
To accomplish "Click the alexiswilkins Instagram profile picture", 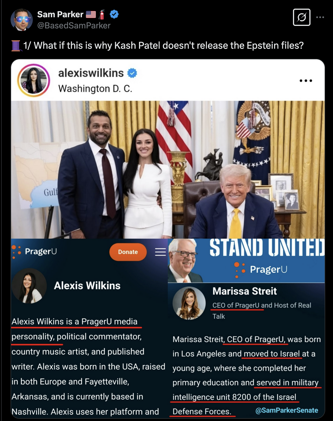I will (x=34, y=80).
